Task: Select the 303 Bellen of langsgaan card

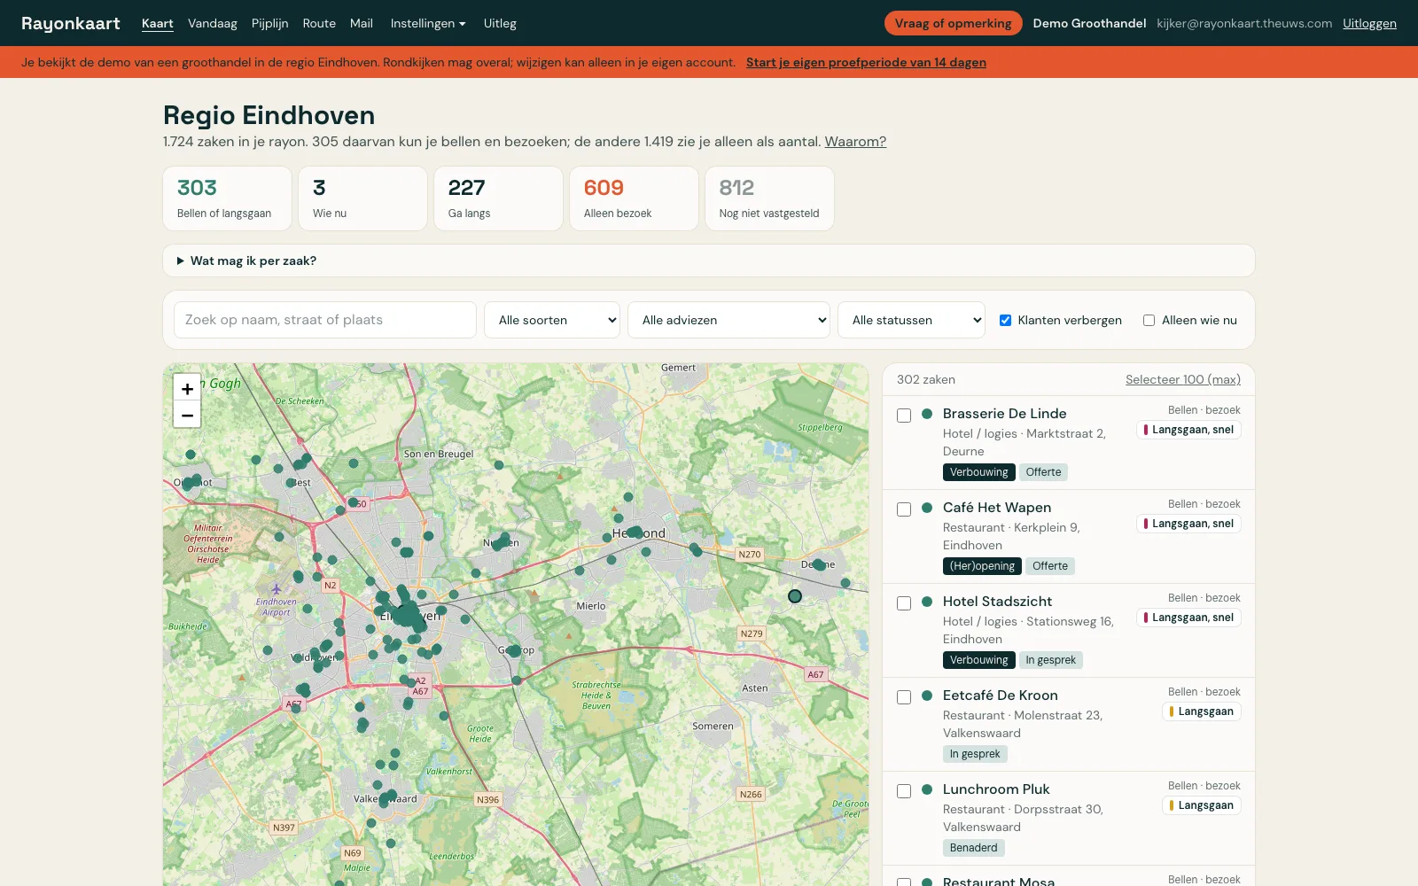Action: pyautogui.click(x=228, y=198)
